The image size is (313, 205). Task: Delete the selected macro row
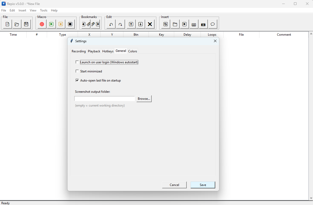[x=150, y=24]
